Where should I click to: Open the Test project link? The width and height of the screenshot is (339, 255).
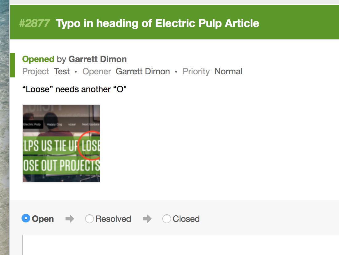tap(62, 72)
